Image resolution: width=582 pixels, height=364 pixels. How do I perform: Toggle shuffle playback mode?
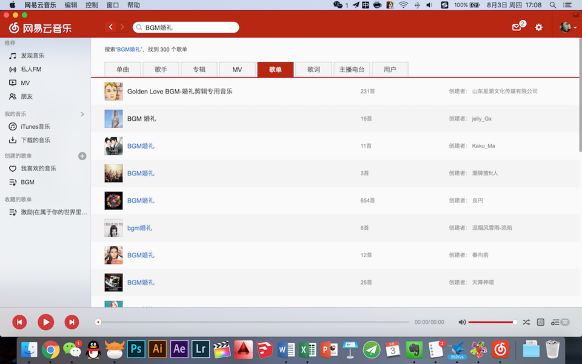(x=526, y=322)
